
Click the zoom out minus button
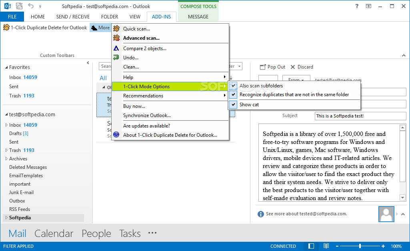337,246
